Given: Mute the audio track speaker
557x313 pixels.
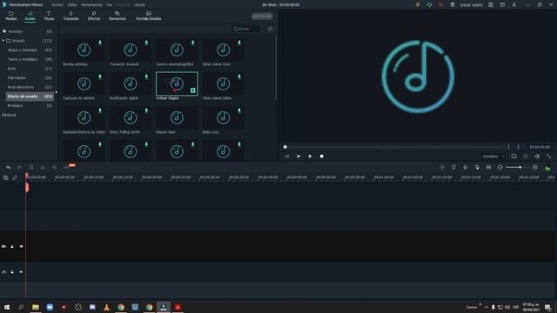Looking at the screenshot, I should pyautogui.click(x=21, y=272).
